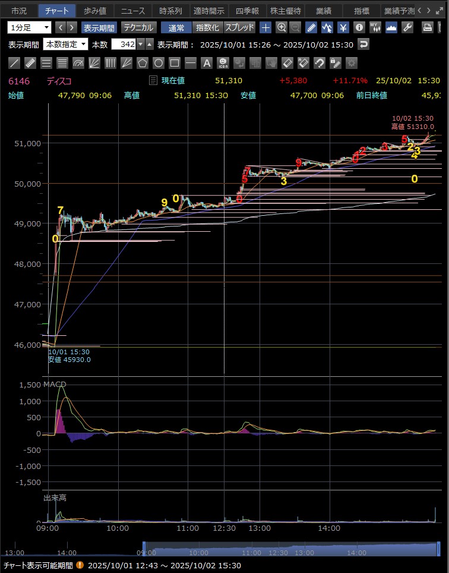Click the yen symbol icon
The width and height of the screenshot is (449, 573).
(343, 27)
